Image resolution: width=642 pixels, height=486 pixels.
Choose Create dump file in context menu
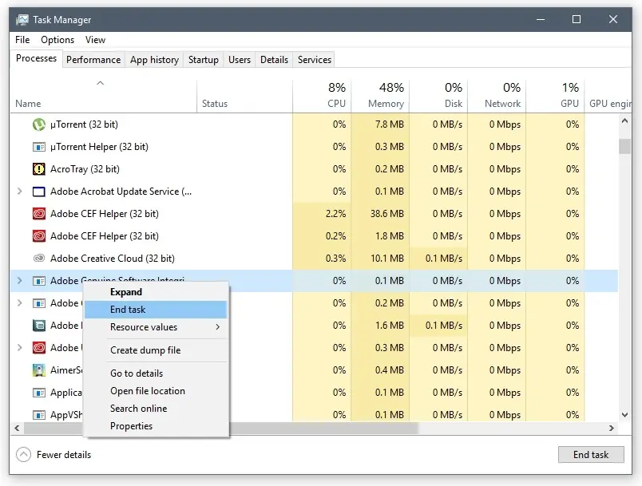pos(156,350)
